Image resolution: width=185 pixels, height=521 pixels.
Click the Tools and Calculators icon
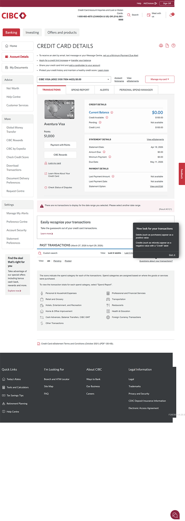[3, 387]
